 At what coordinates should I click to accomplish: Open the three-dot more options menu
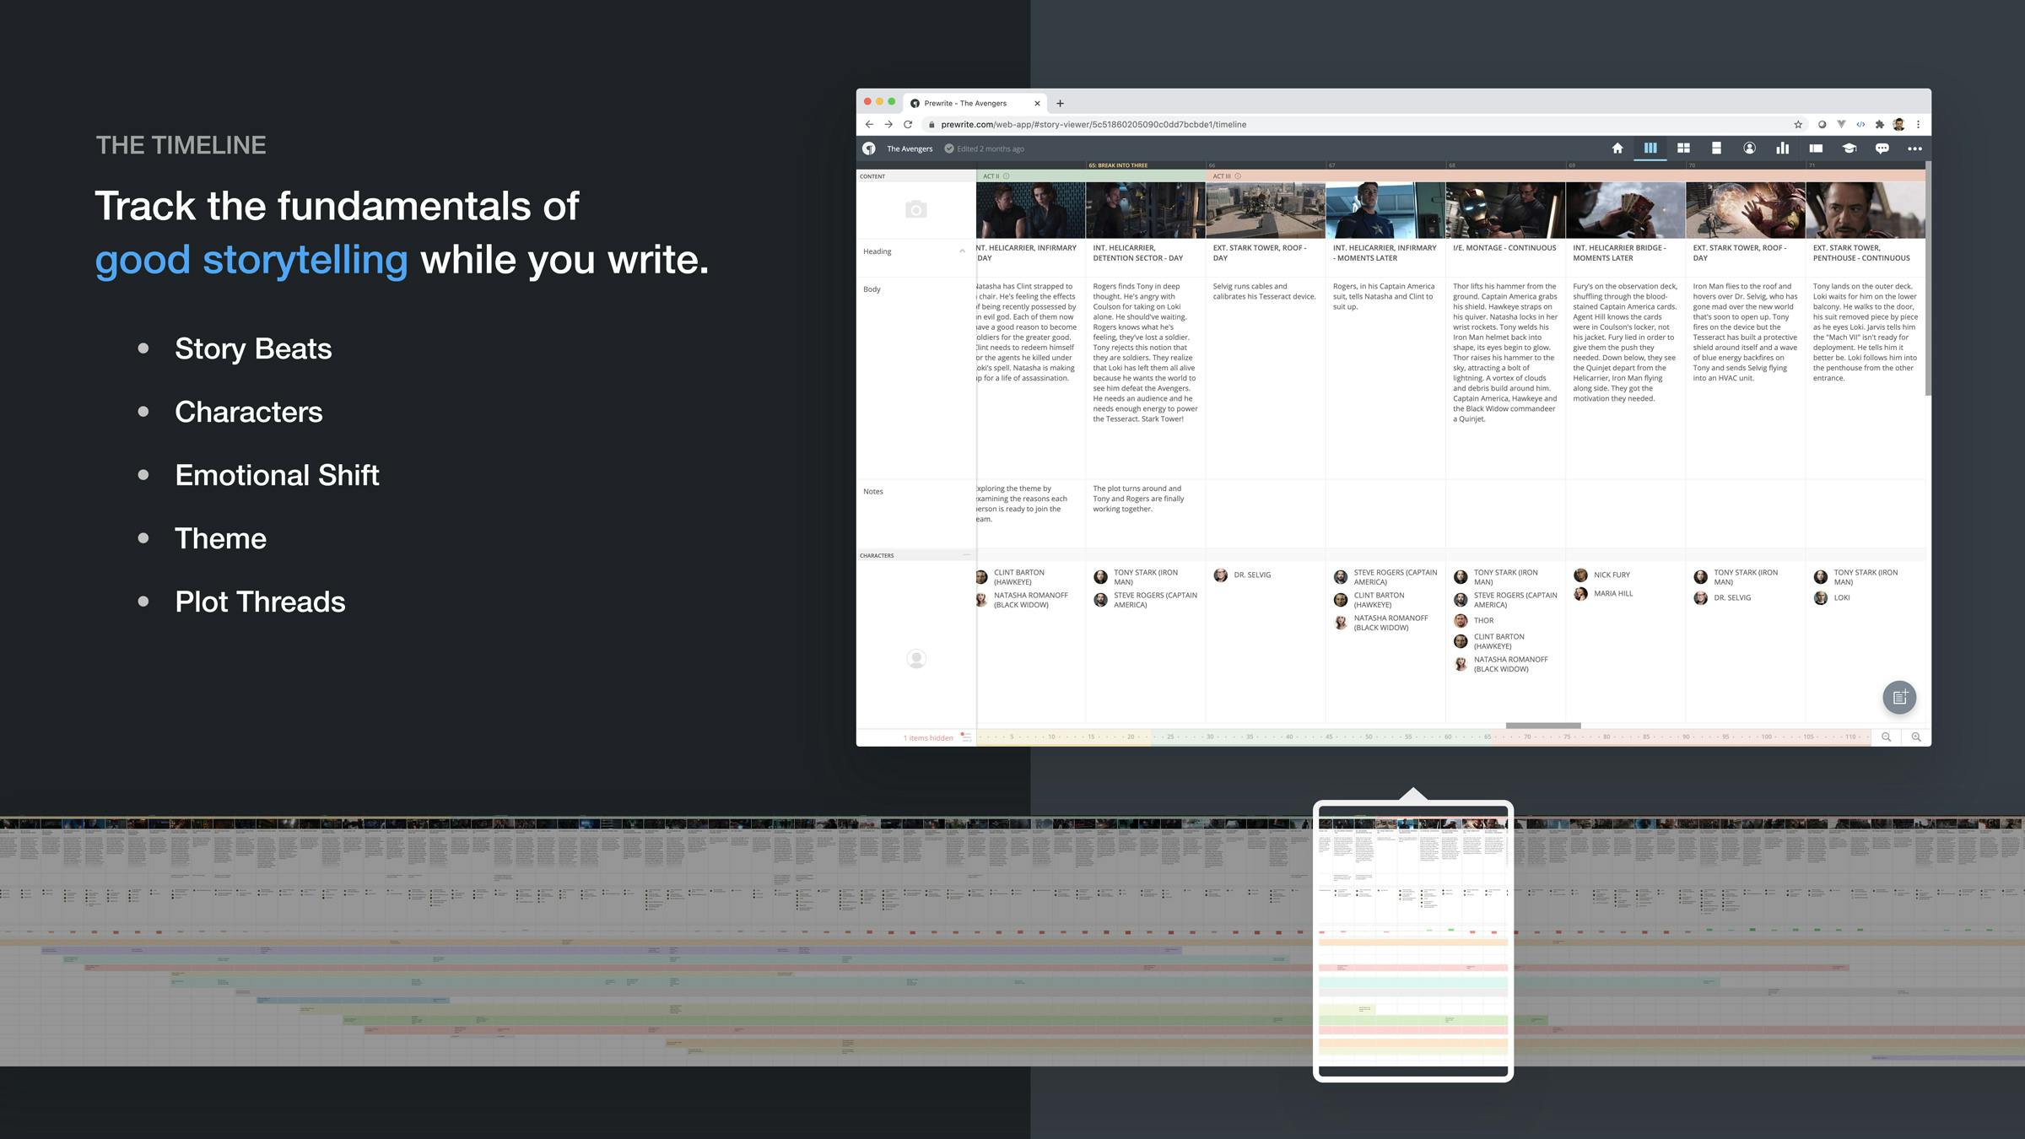pos(1914,148)
